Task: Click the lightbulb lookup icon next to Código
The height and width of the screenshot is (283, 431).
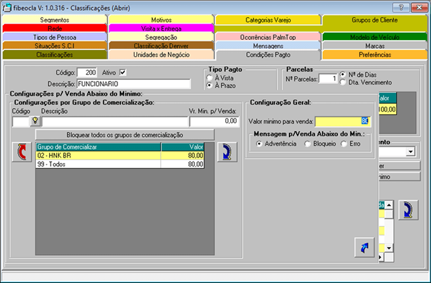Action: coord(35,121)
